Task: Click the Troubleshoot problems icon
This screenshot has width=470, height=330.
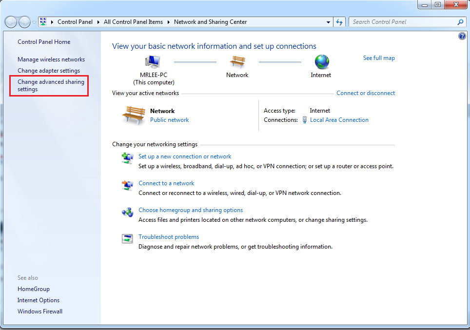Action: (127, 239)
